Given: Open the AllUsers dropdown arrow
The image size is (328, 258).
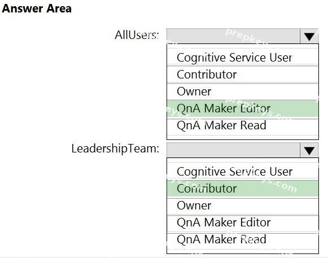Looking at the screenshot, I should 309,36.
